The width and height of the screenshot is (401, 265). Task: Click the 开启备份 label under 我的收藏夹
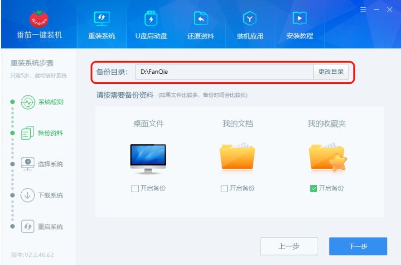pyautogui.click(x=331, y=188)
